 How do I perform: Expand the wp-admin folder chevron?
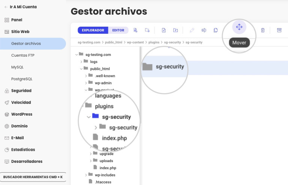coord(86,83)
